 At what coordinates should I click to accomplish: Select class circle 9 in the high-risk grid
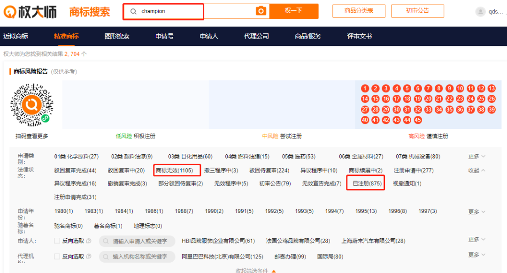449,89
